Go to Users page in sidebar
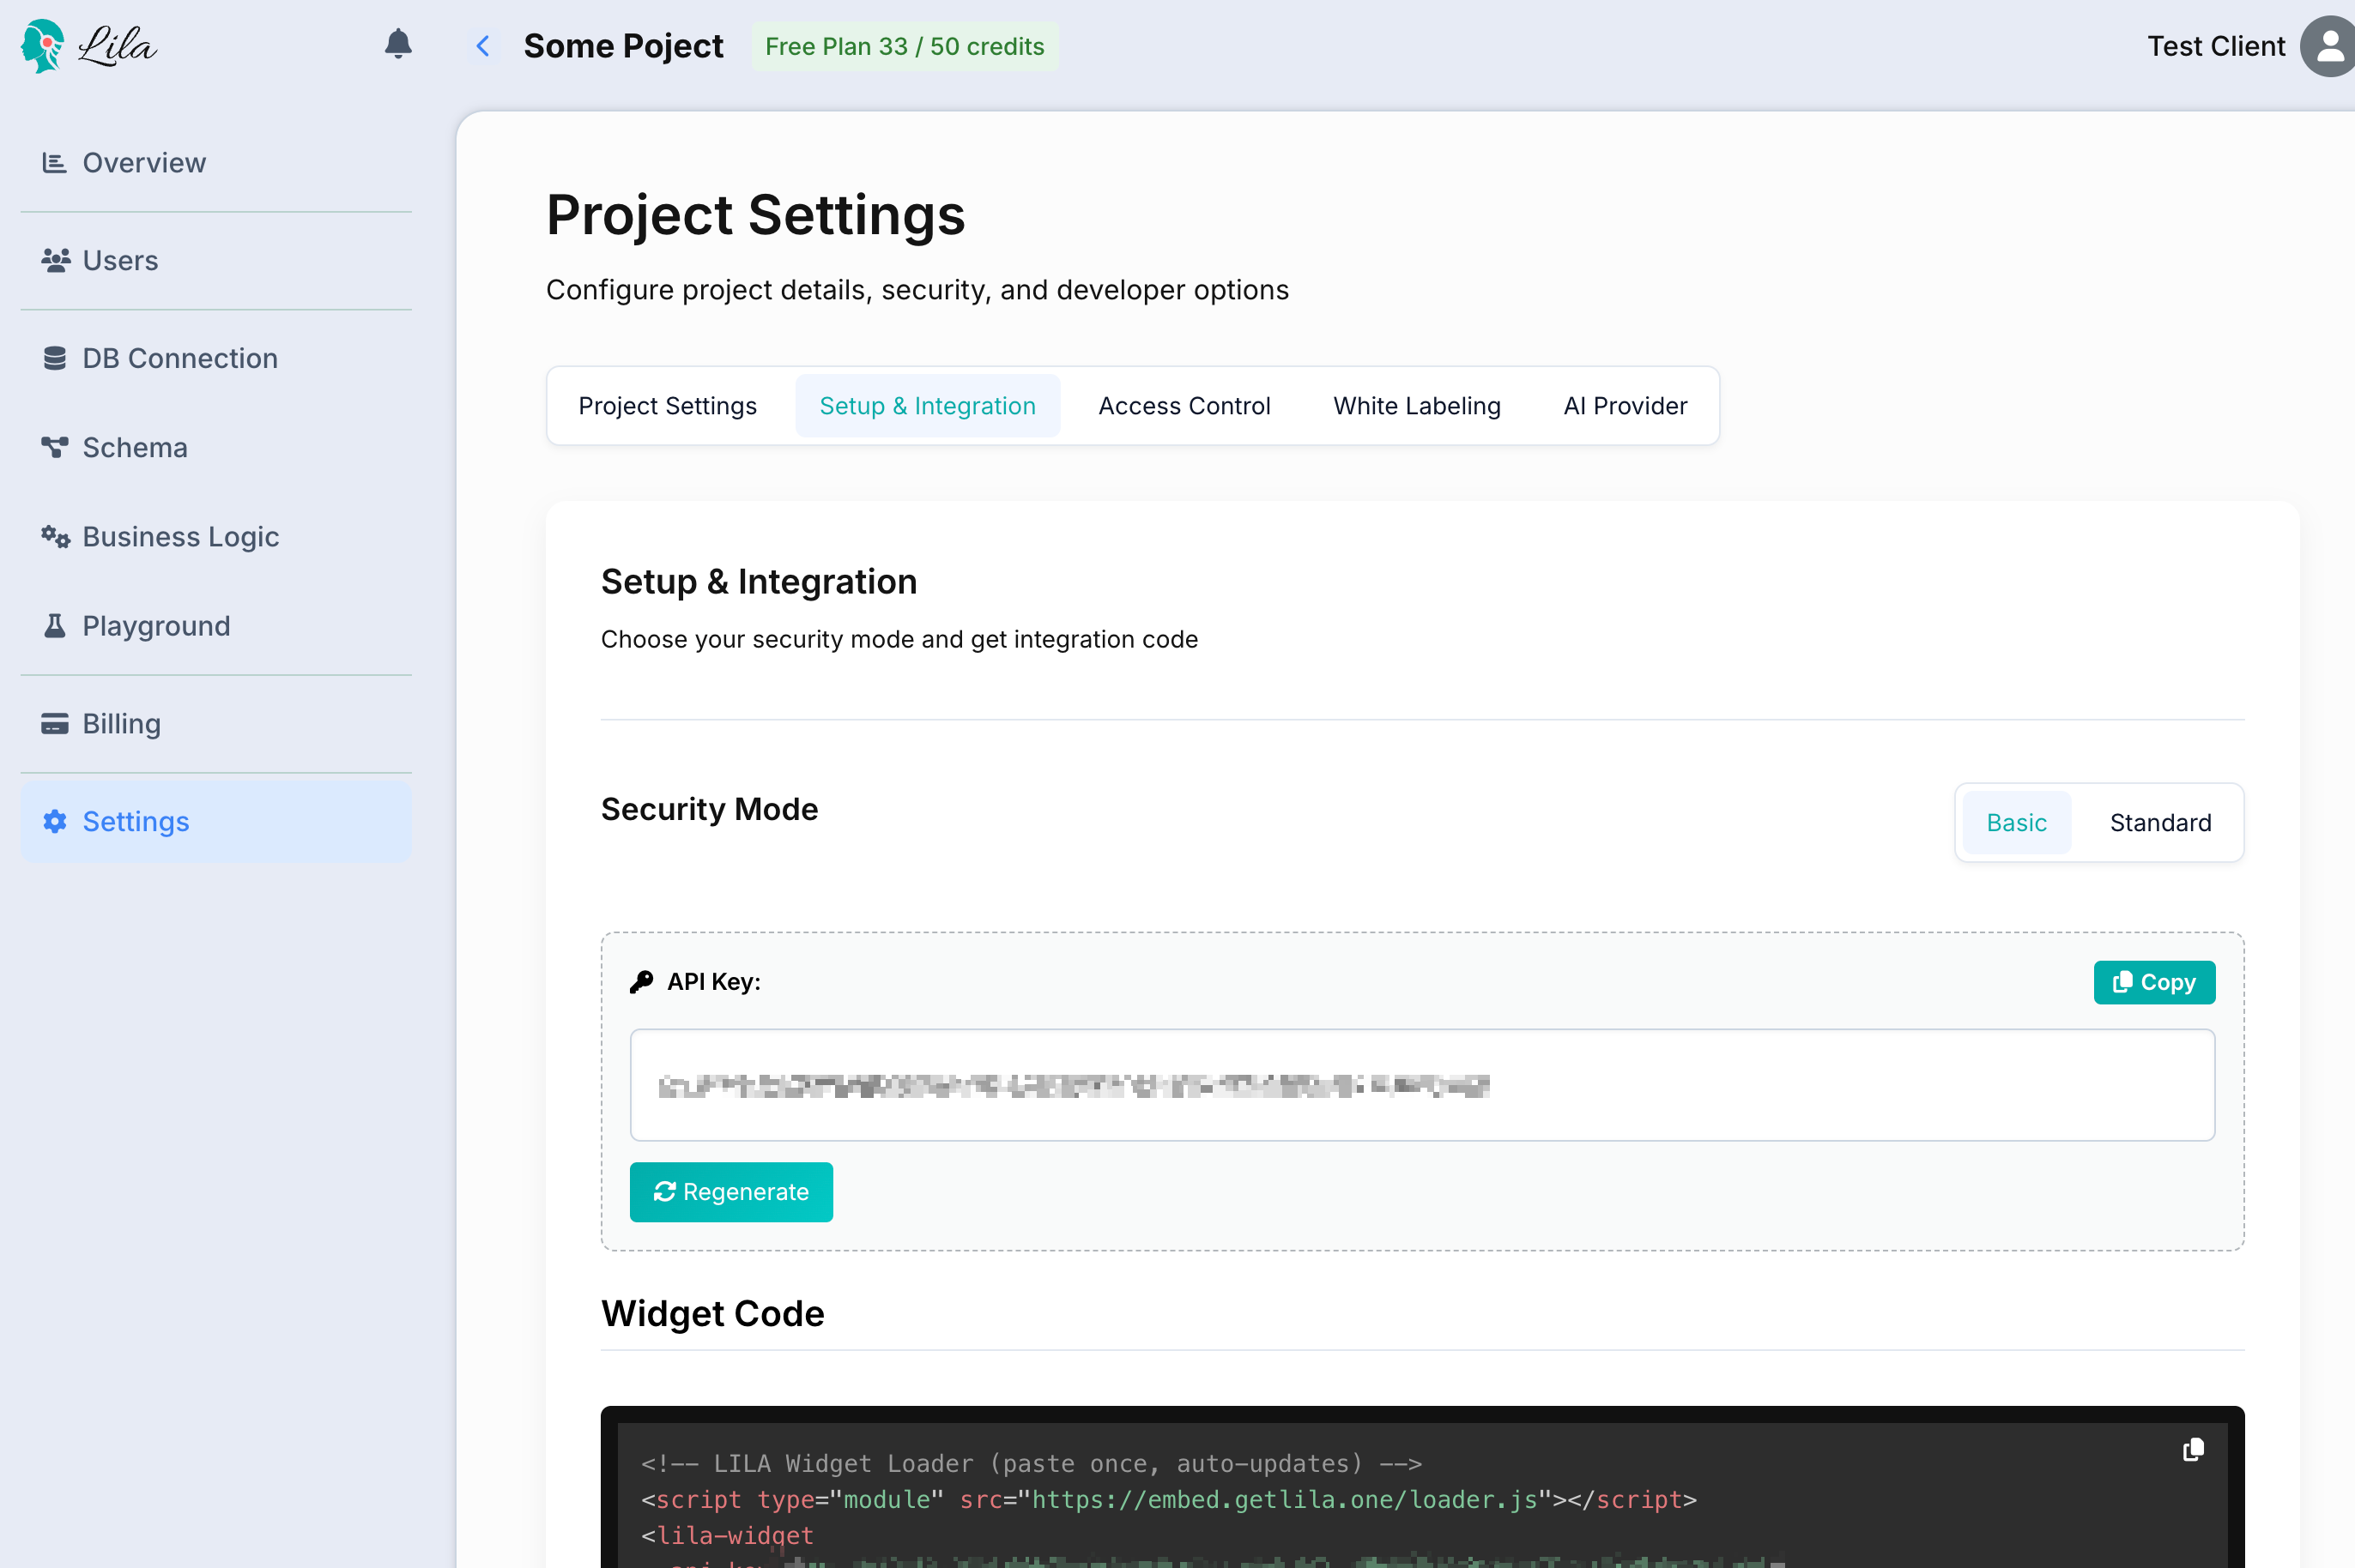Screen dimensions: 2355x1568 [x=120, y=261]
